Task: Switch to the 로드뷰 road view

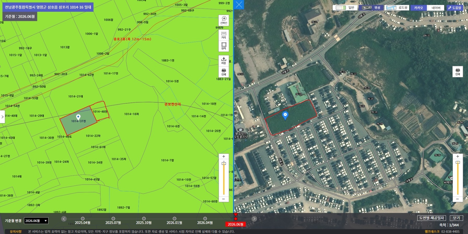Action: coord(397,8)
